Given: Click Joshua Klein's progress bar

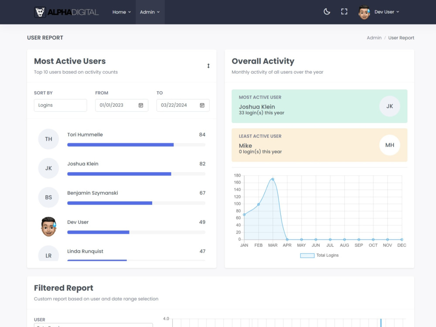Looking at the screenshot, I should pos(136,174).
